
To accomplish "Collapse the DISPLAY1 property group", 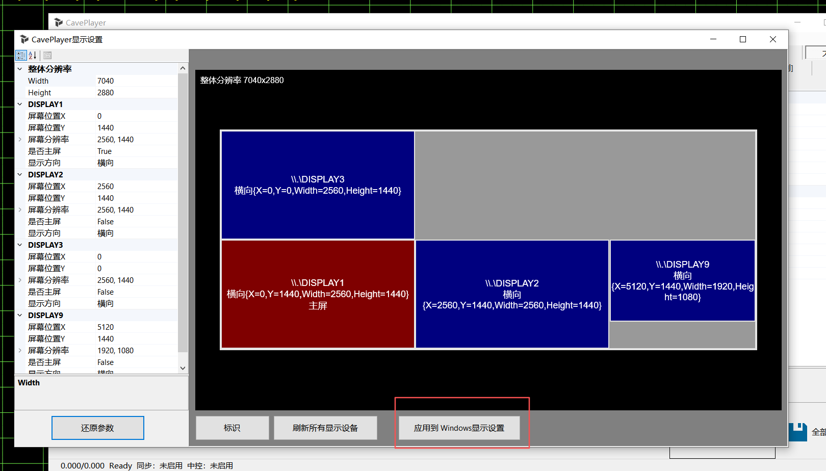I will point(19,104).
